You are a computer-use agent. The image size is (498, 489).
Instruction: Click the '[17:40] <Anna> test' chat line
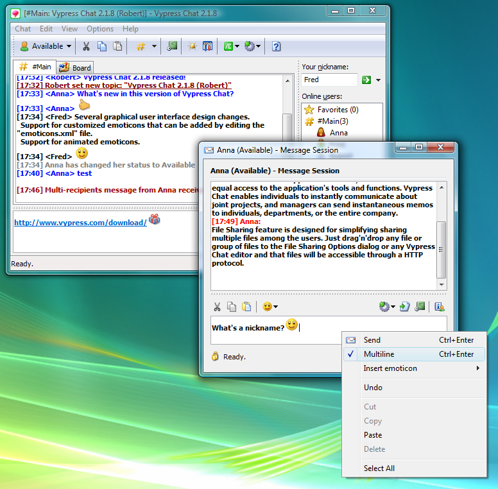[55, 173]
